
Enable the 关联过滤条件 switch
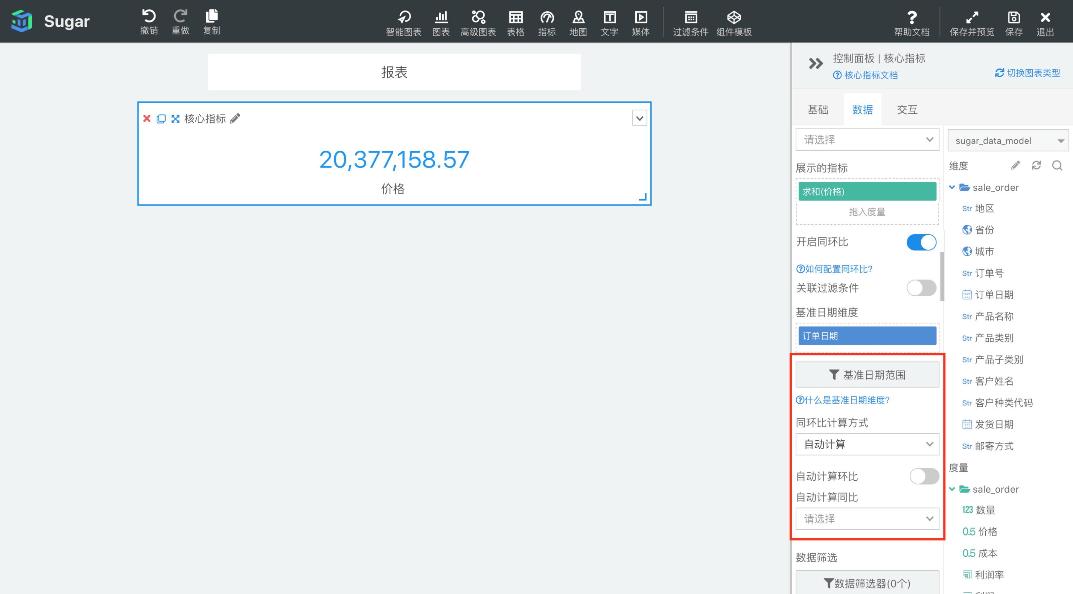click(x=921, y=288)
